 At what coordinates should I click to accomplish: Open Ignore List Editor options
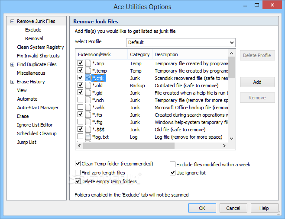[x=35, y=125]
